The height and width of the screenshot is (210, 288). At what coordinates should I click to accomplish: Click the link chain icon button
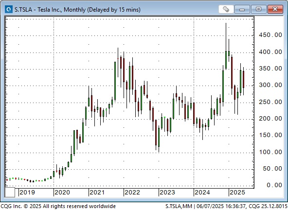(226, 9)
